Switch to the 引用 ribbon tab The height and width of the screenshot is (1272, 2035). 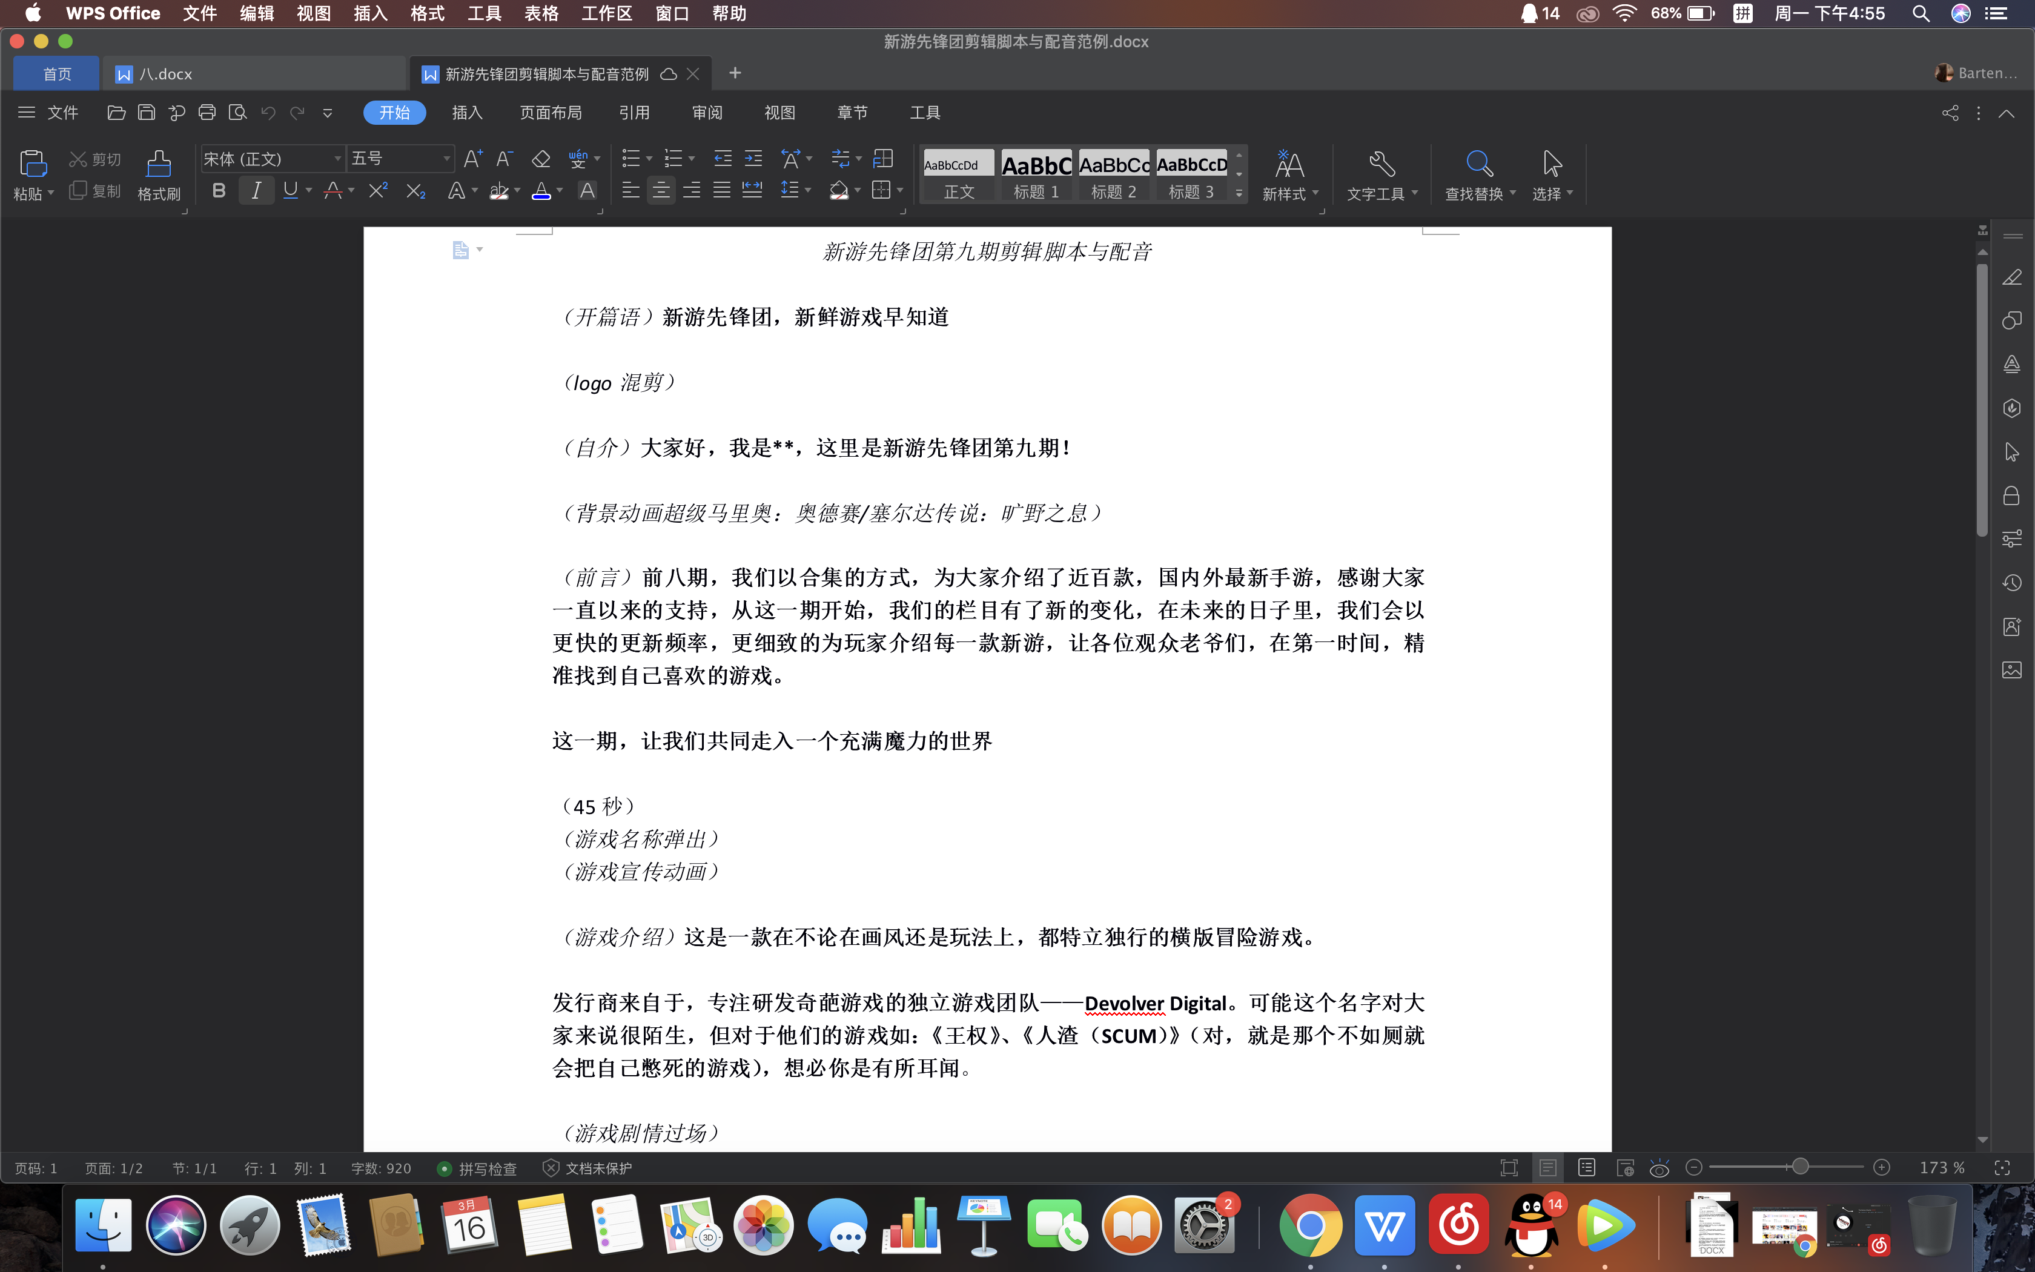pyautogui.click(x=634, y=113)
